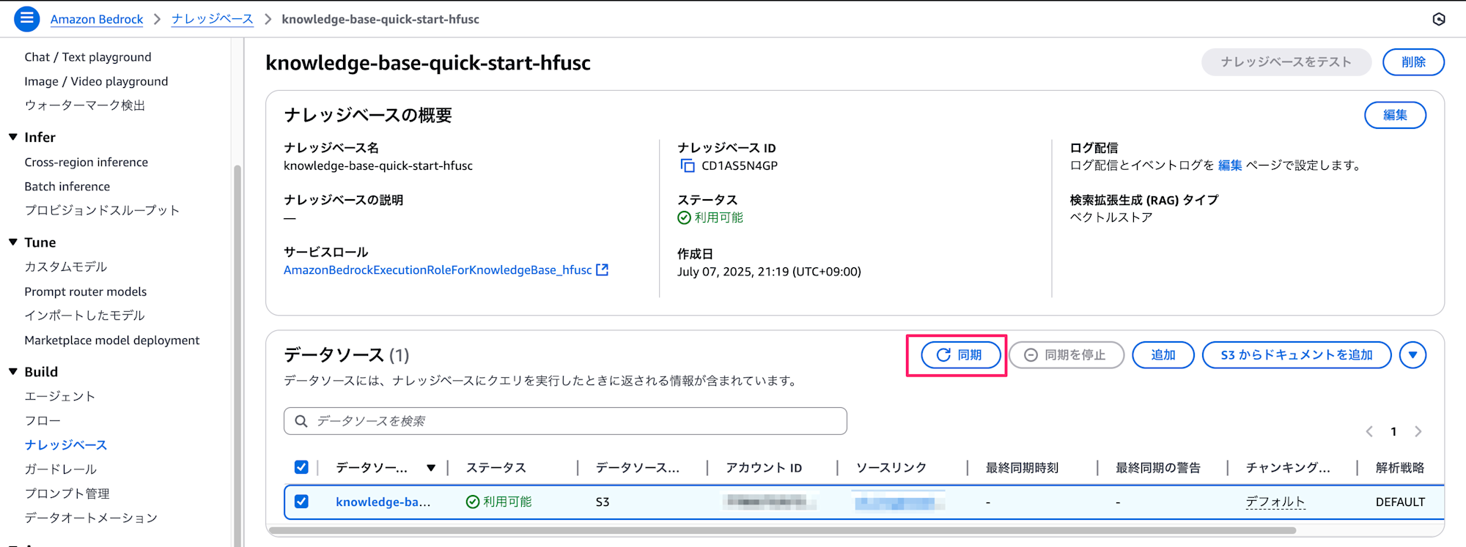1466x547 pixels.
Task: Open カスタムモデル in sidebar
Action: tap(66, 267)
